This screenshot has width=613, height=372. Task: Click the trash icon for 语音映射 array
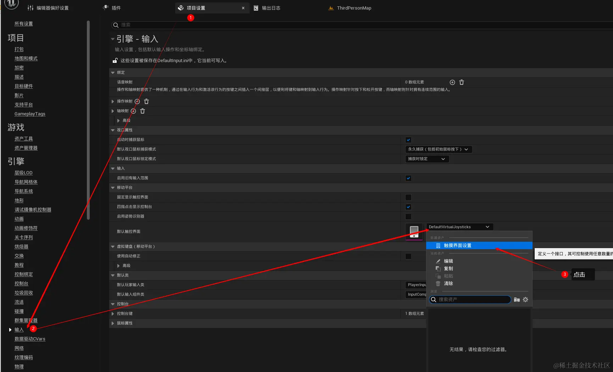(462, 82)
